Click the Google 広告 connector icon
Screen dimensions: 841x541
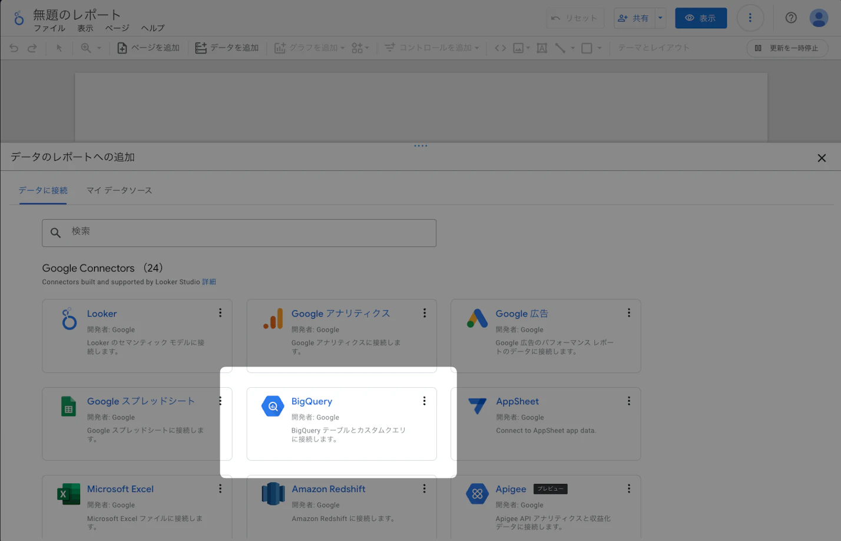pos(477,319)
